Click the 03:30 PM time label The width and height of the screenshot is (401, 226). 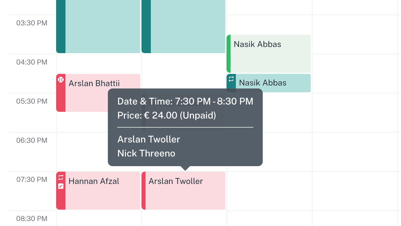[x=32, y=23]
